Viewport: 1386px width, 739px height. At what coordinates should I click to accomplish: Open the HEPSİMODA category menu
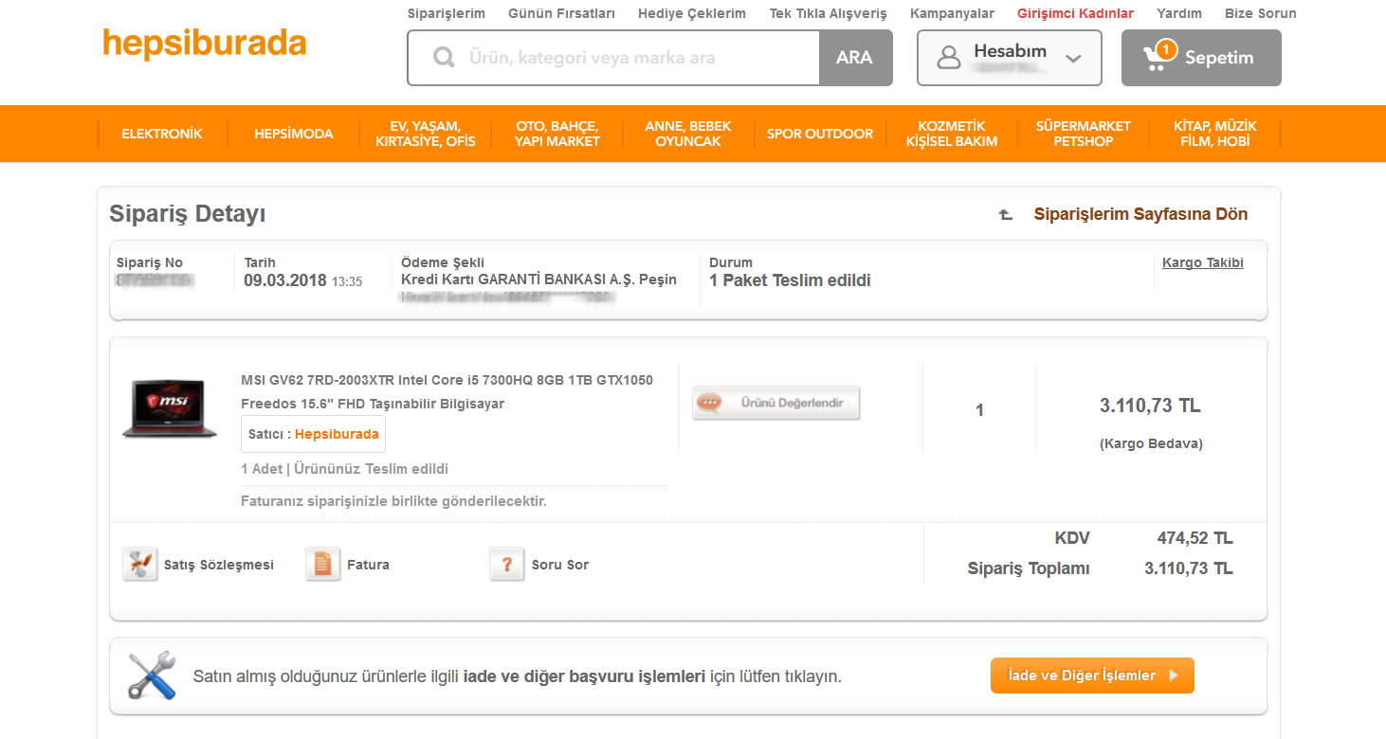tap(294, 134)
